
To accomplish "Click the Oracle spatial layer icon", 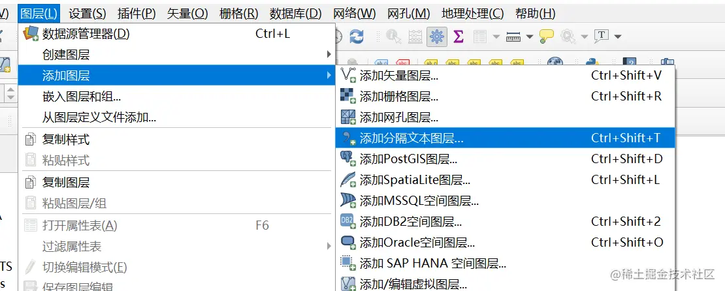I will (x=348, y=242).
